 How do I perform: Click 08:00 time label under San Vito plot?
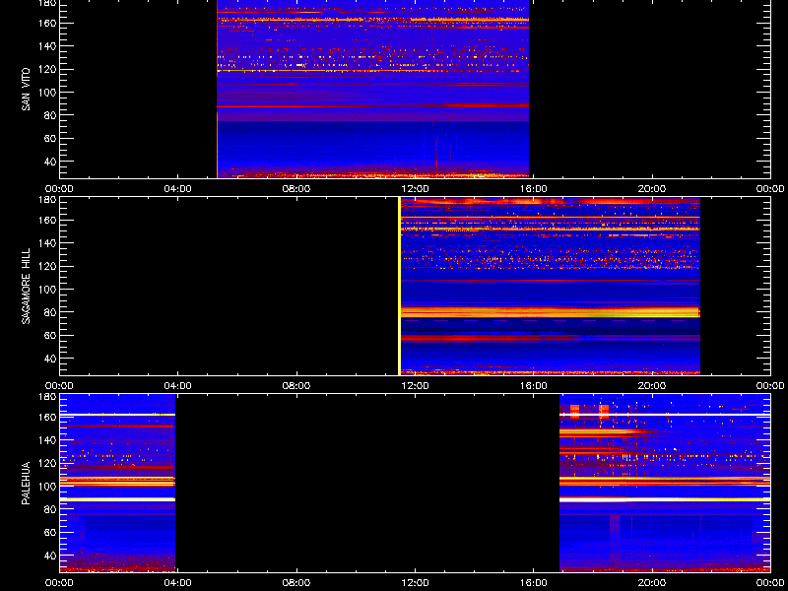[296, 189]
